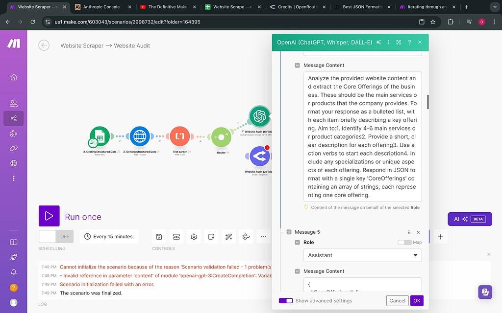Image resolution: width=502 pixels, height=313 pixels.
Task: Click Message 5 drag handle dots
Action: pyautogui.click(x=409, y=232)
